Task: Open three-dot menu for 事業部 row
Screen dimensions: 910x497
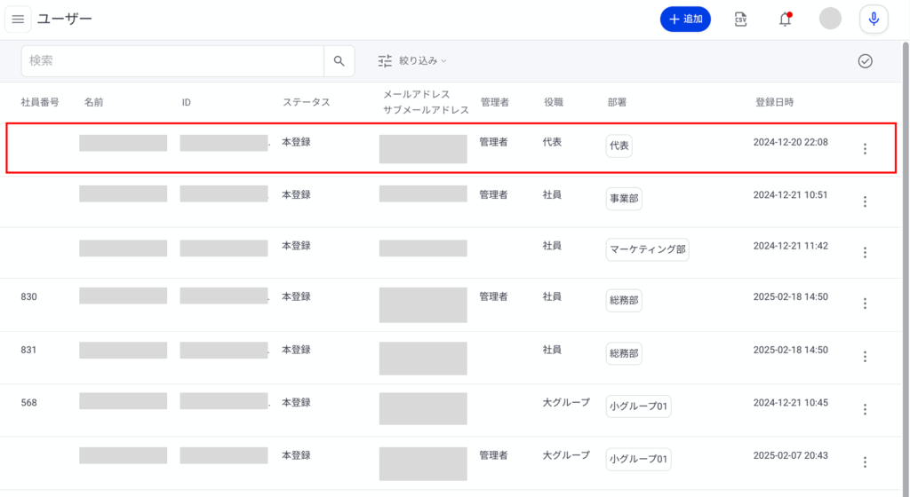Action: coord(865,201)
